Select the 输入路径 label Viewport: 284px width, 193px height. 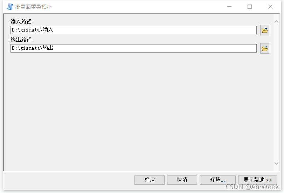21,22
